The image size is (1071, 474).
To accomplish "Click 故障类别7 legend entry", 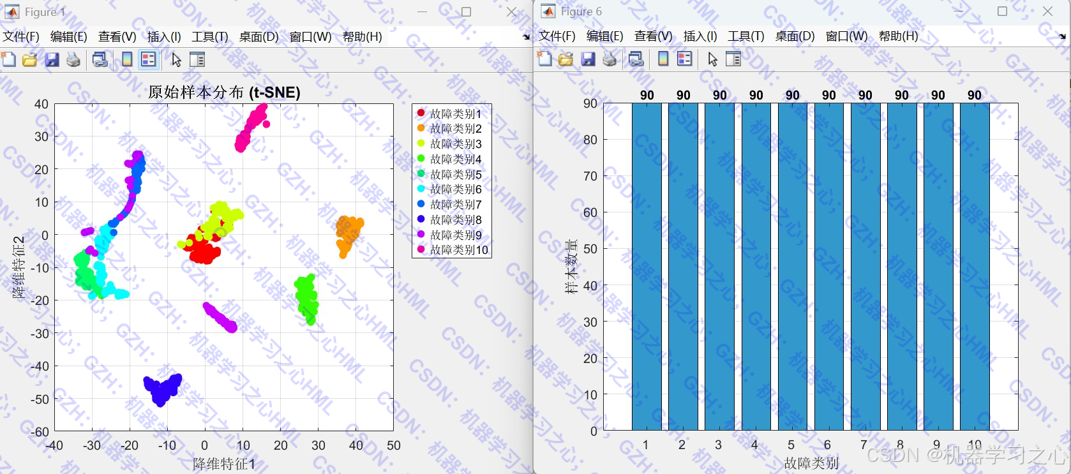I will [449, 205].
